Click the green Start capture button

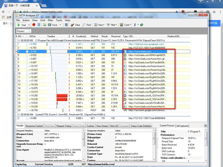click(x=22, y=25)
